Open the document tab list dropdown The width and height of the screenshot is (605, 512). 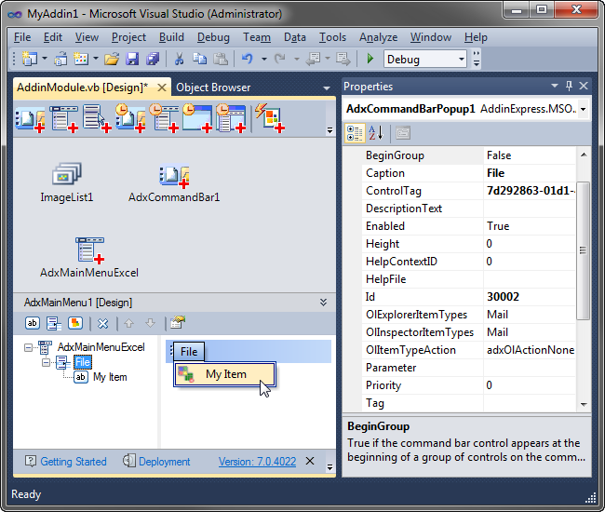(x=327, y=88)
